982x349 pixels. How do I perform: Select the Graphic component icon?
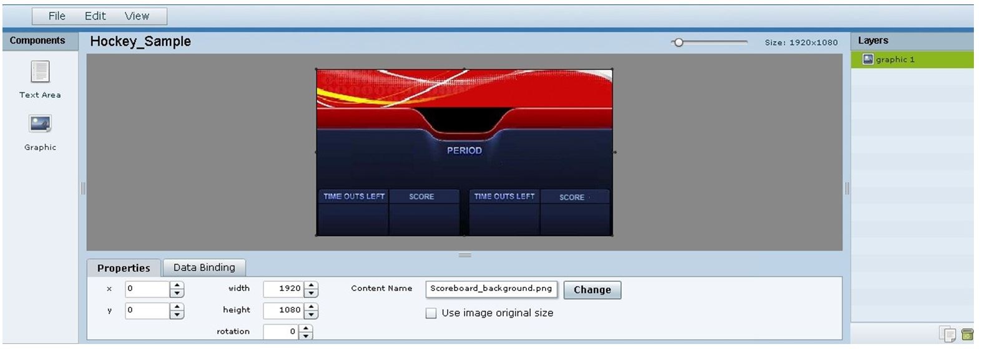click(x=40, y=123)
